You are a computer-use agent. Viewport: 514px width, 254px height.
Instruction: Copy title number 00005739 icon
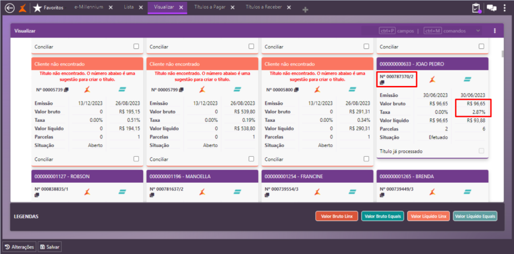tap(66, 89)
